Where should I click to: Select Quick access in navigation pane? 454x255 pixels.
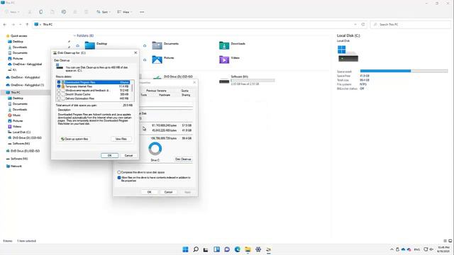(19, 36)
